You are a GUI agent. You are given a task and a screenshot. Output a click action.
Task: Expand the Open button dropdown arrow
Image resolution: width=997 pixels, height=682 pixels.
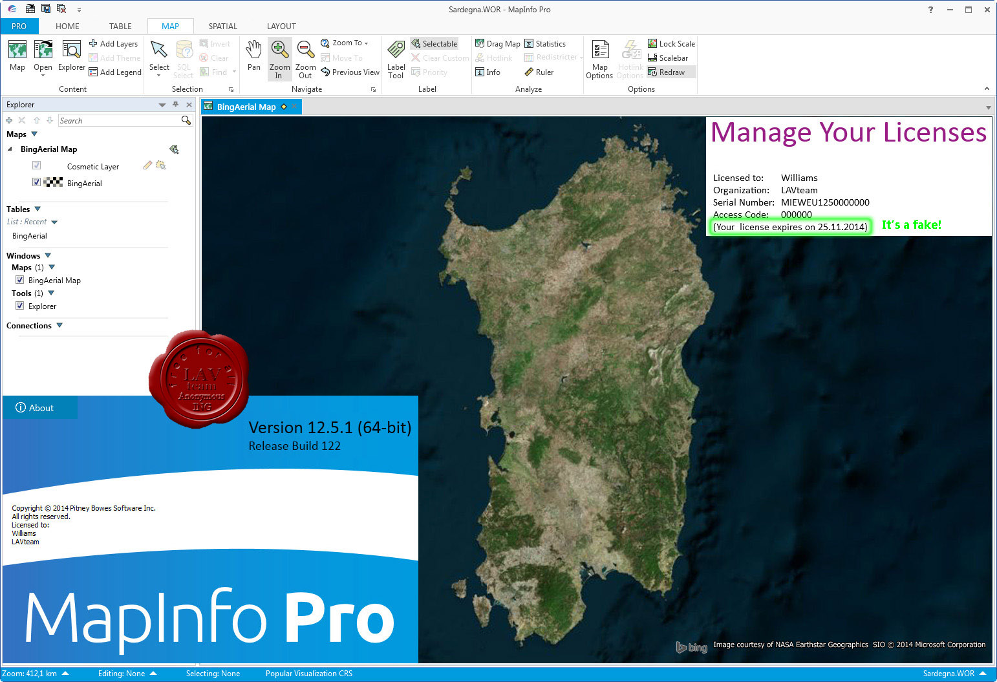tap(43, 76)
